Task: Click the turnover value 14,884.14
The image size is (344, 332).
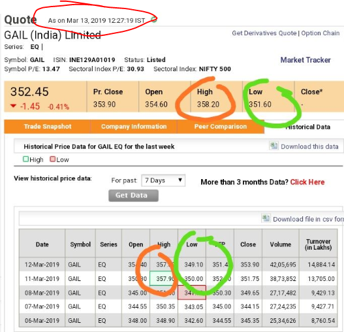Action: click(321, 265)
